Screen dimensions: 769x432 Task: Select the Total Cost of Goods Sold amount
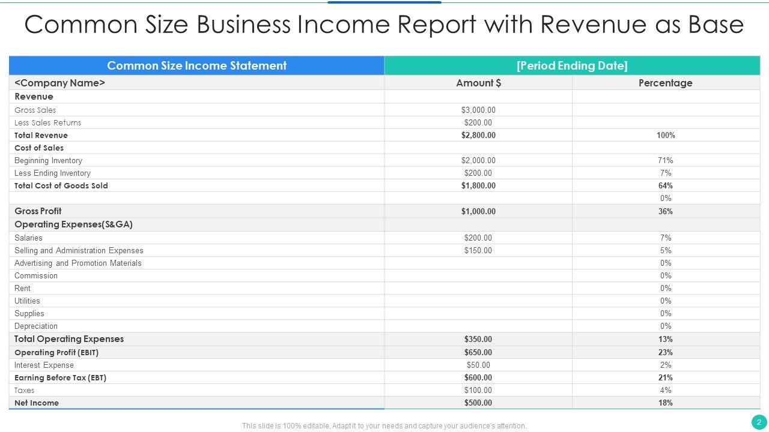click(478, 185)
